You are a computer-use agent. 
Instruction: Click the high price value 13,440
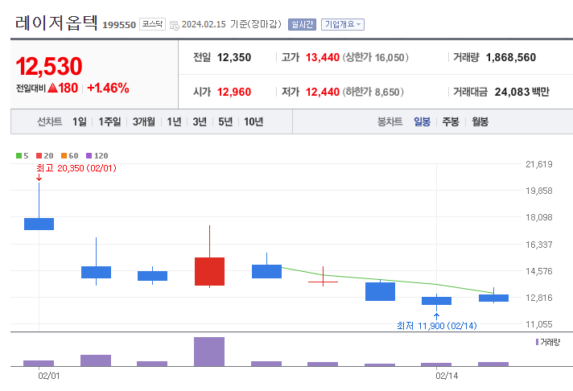click(x=322, y=57)
